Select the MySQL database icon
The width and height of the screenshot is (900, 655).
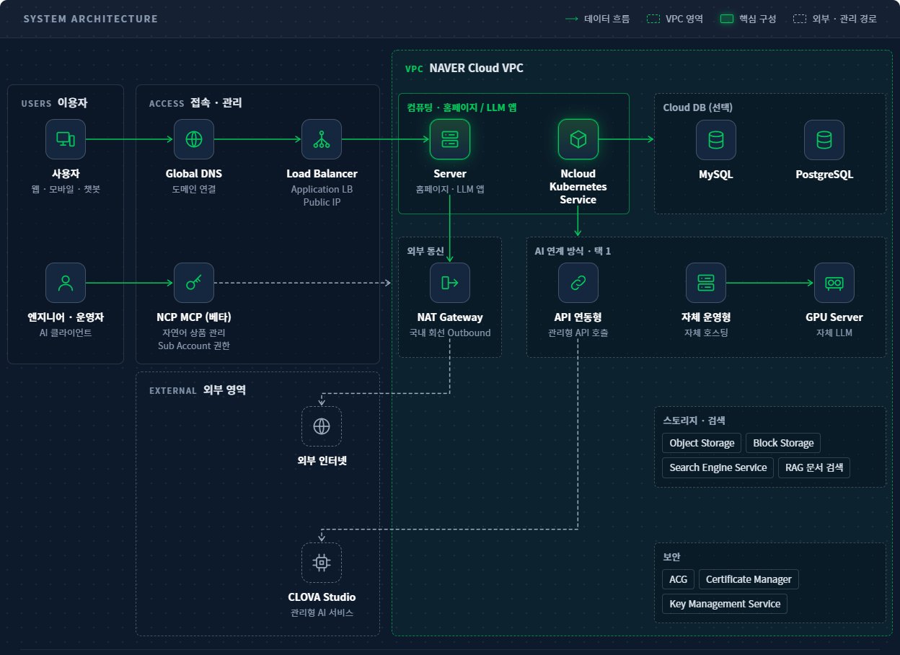pos(716,140)
